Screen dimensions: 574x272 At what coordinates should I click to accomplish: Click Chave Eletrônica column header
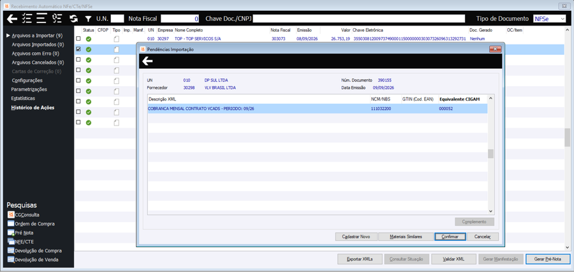click(368, 30)
